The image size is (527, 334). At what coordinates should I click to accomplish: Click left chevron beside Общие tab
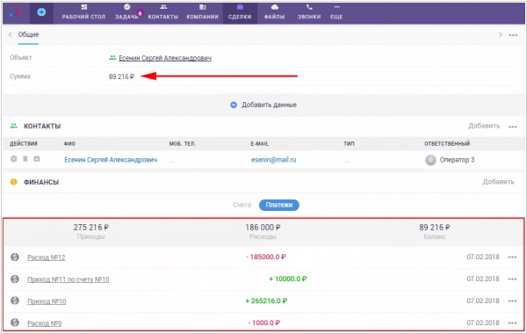click(10, 34)
